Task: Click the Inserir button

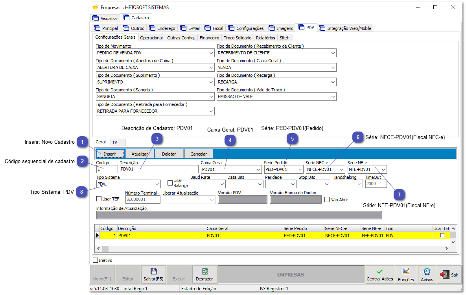Action: [x=110, y=154]
